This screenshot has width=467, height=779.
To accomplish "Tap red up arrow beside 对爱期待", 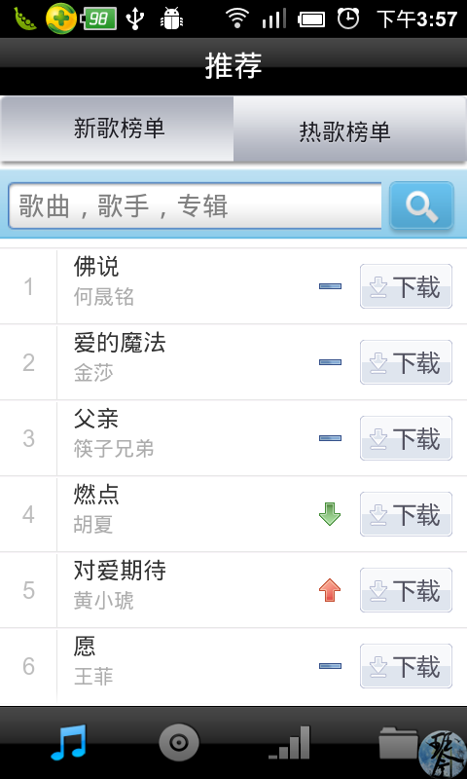I will coord(330,590).
